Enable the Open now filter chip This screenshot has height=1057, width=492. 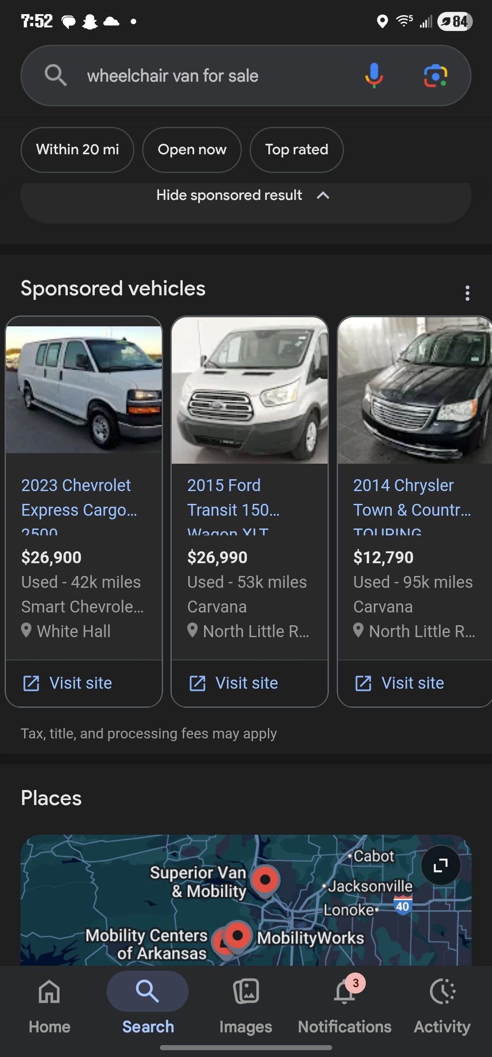point(192,150)
